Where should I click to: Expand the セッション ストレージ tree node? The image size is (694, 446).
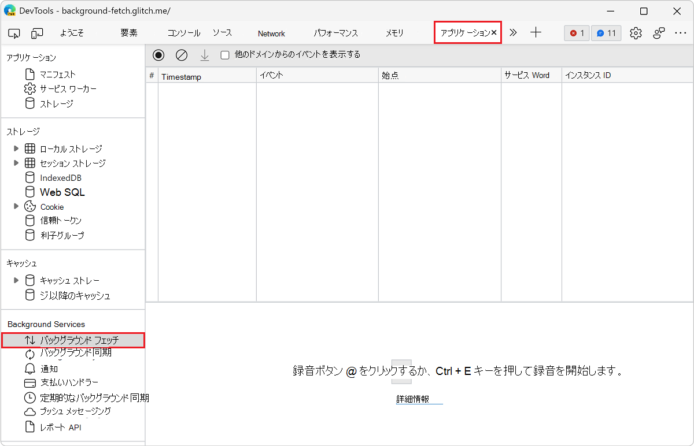[x=16, y=163]
